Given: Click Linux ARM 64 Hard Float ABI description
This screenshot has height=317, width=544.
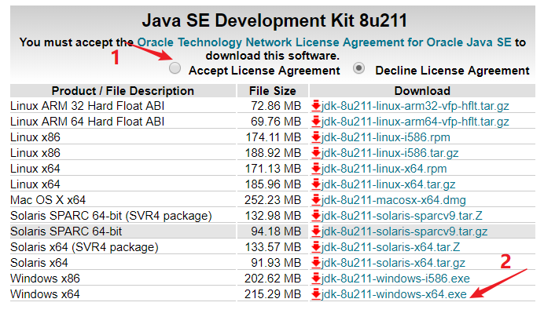Looking at the screenshot, I should pos(87,122).
